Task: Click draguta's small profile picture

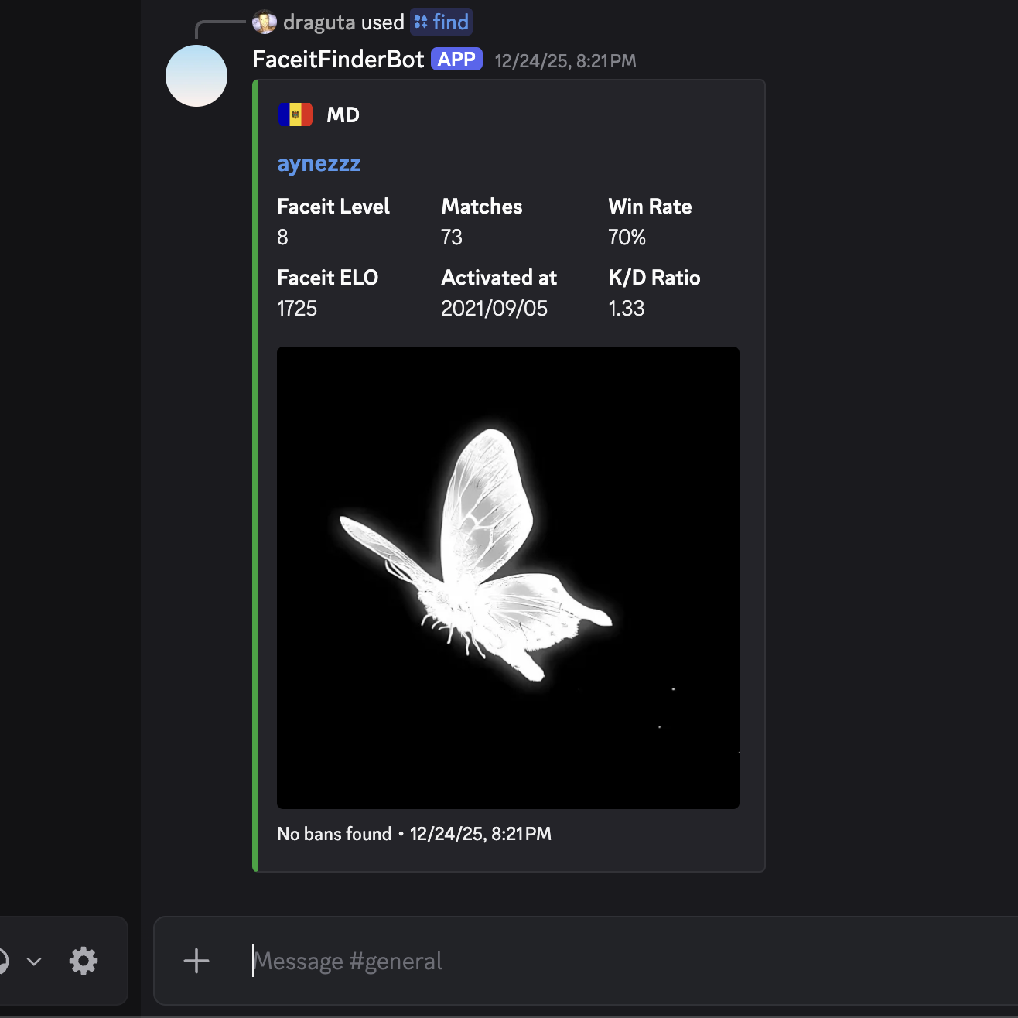Action: click(x=265, y=22)
